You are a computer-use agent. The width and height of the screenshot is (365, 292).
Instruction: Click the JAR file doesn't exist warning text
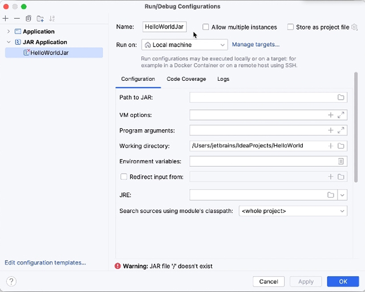[x=168, y=266]
